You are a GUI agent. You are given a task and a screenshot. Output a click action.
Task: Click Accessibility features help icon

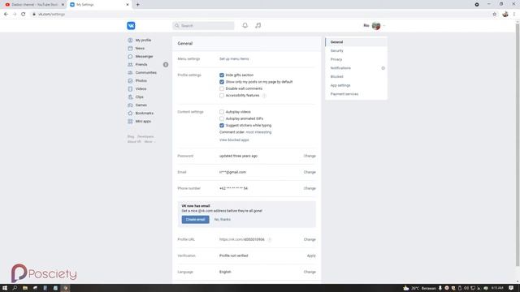(264, 96)
